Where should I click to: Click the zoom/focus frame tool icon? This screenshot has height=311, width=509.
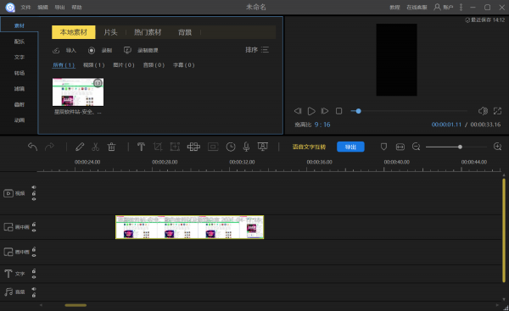pos(175,147)
